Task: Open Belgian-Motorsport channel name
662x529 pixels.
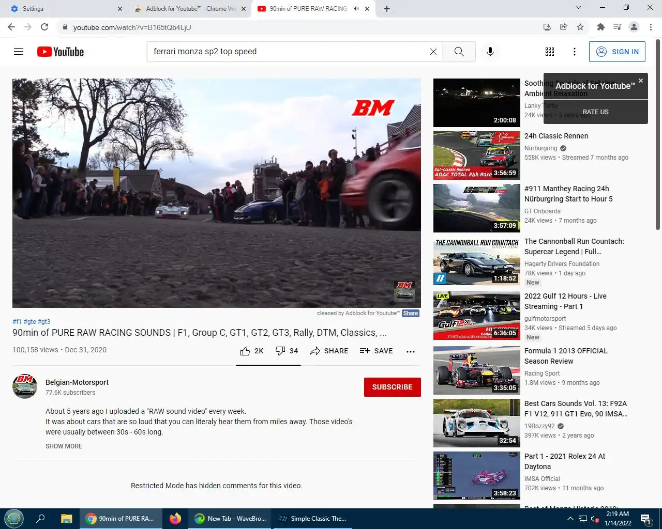Action: (77, 382)
